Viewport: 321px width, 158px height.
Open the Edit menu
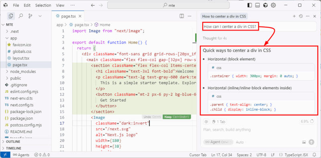coord(27,5)
